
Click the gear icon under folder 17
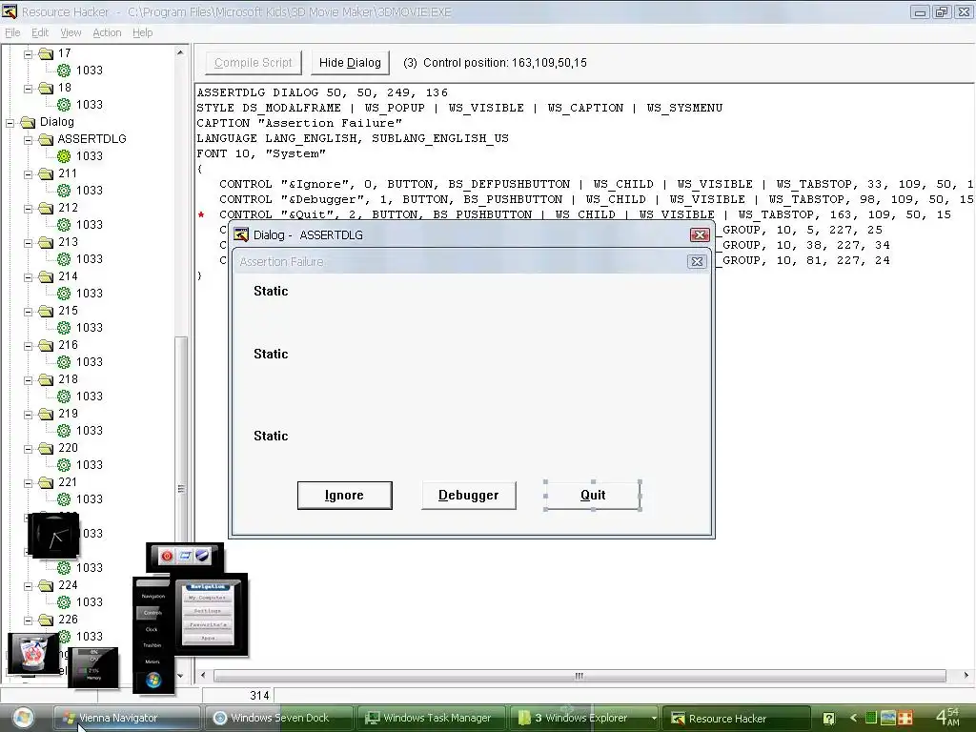pyautogui.click(x=64, y=71)
